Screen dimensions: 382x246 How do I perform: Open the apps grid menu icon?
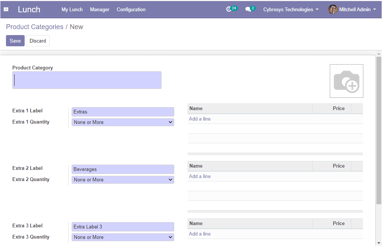tap(6, 9)
